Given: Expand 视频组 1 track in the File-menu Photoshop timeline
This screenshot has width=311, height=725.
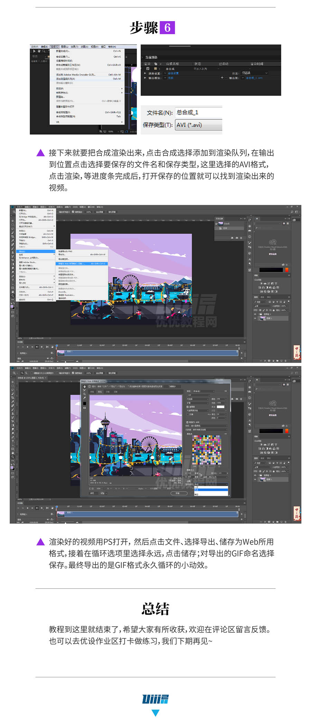Looking at the screenshot, I should 18,353.
